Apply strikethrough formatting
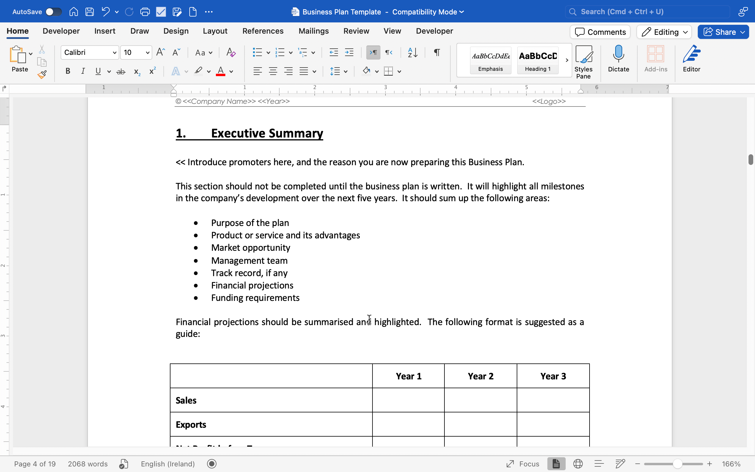 click(x=121, y=71)
